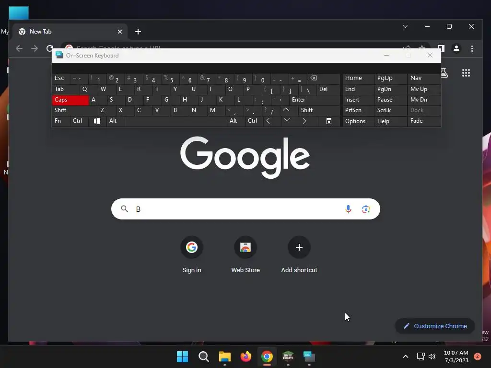Reload the Chrome page
The height and width of the screenshot is (368, 491).
click(49, 48)
